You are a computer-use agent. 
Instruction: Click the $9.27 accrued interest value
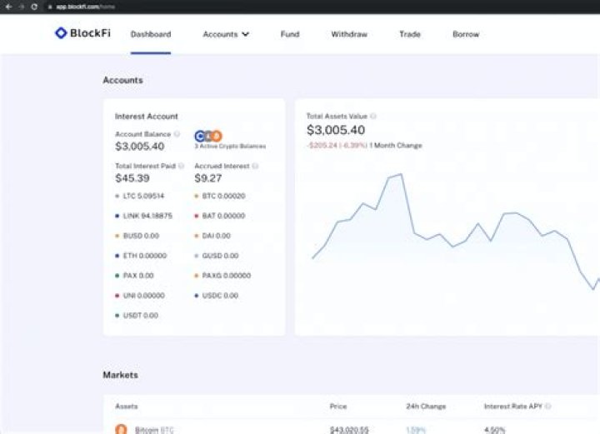[x=208, y=177]
